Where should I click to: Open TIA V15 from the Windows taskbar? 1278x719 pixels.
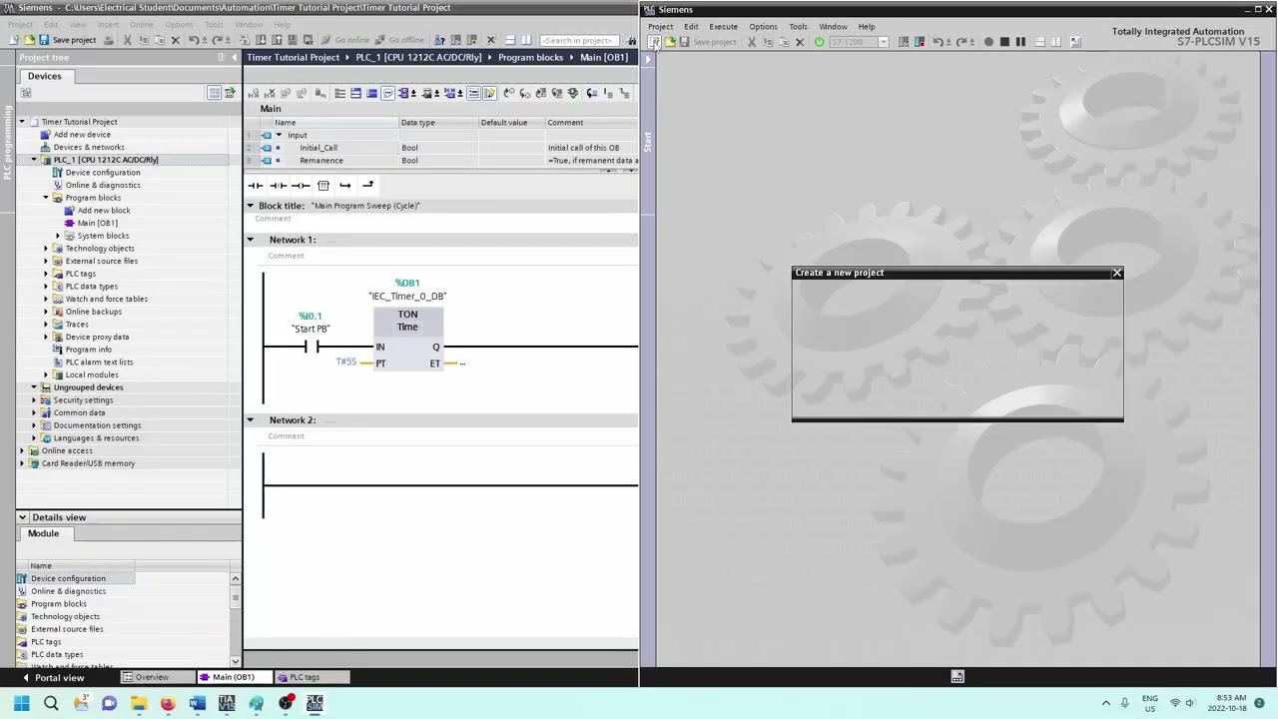(x=227, y=703)
